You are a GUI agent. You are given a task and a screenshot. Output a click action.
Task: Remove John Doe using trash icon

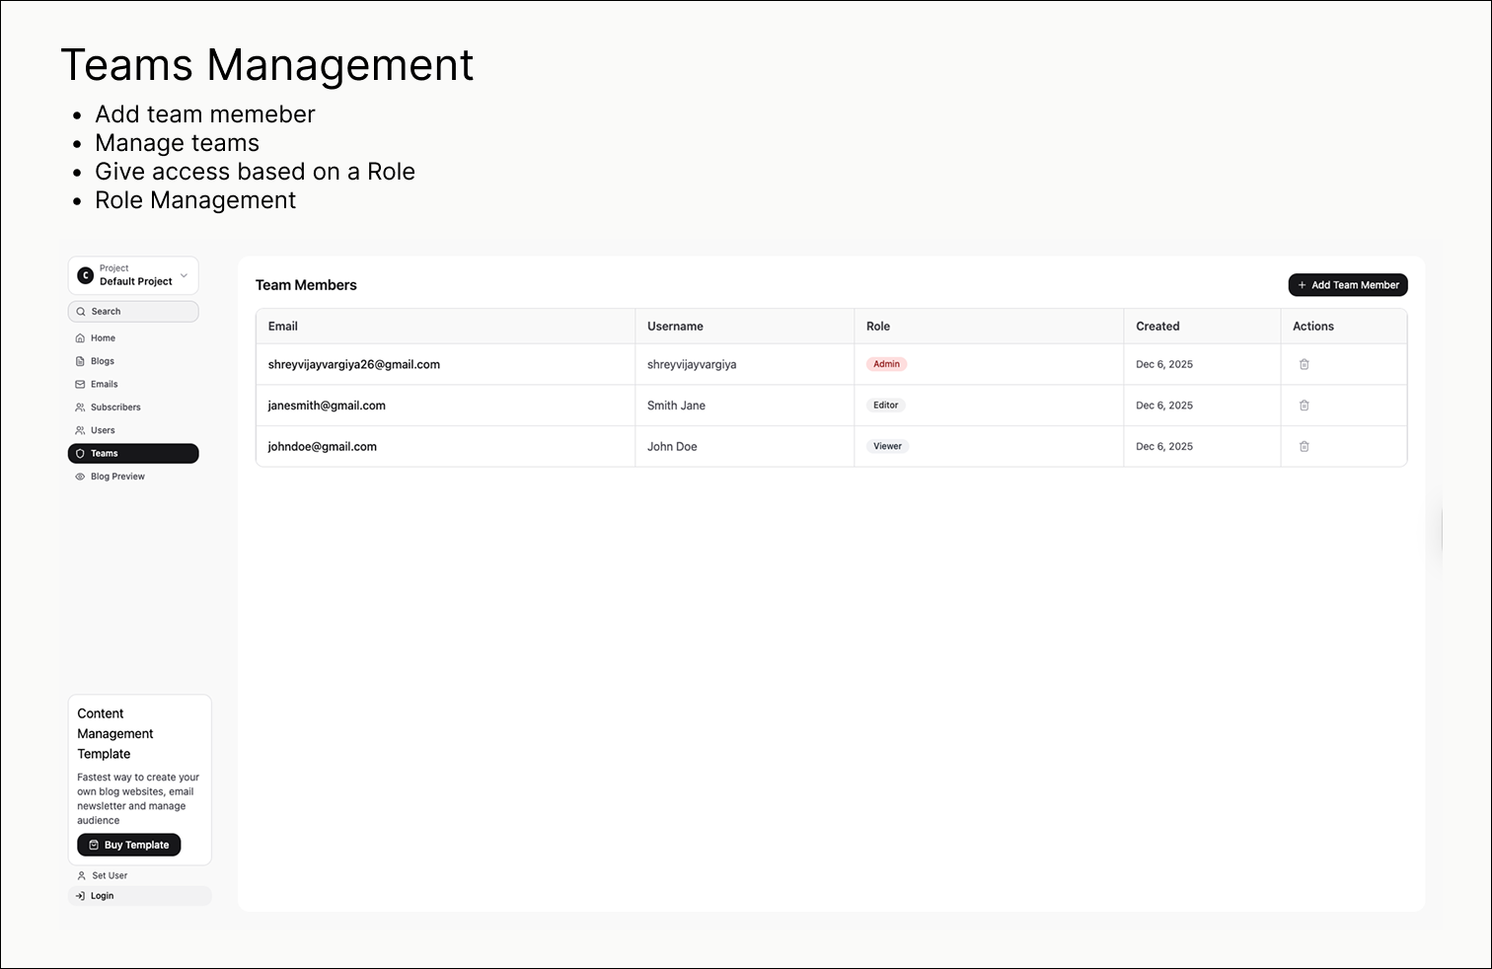tap(1304, 447)
